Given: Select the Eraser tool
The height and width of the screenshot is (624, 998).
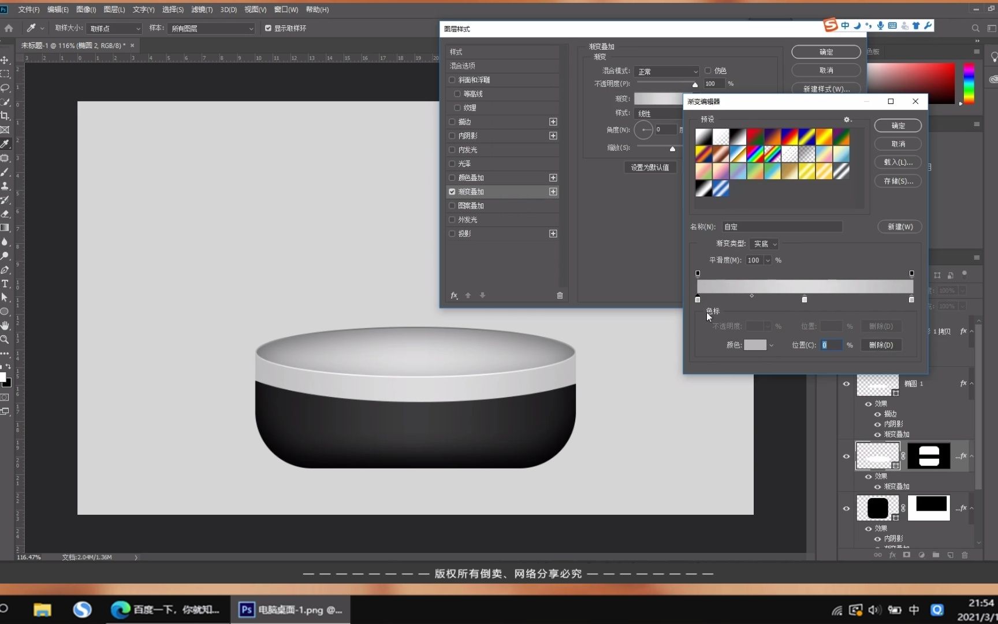Looking at the screenshot, I should pyautogui.click(x=5, y=214).
